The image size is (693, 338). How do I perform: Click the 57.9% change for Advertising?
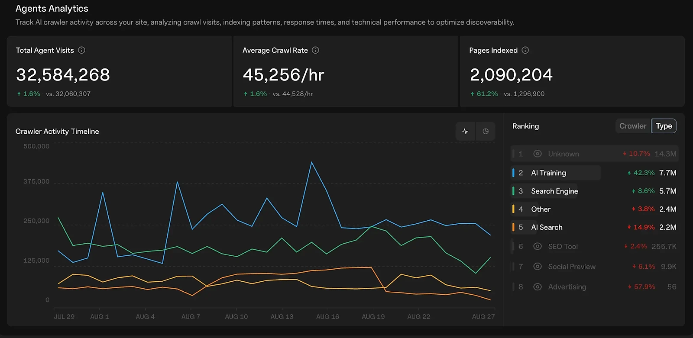[x=641, y=286]
